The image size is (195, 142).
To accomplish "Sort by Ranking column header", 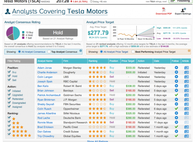I will 98,61.
